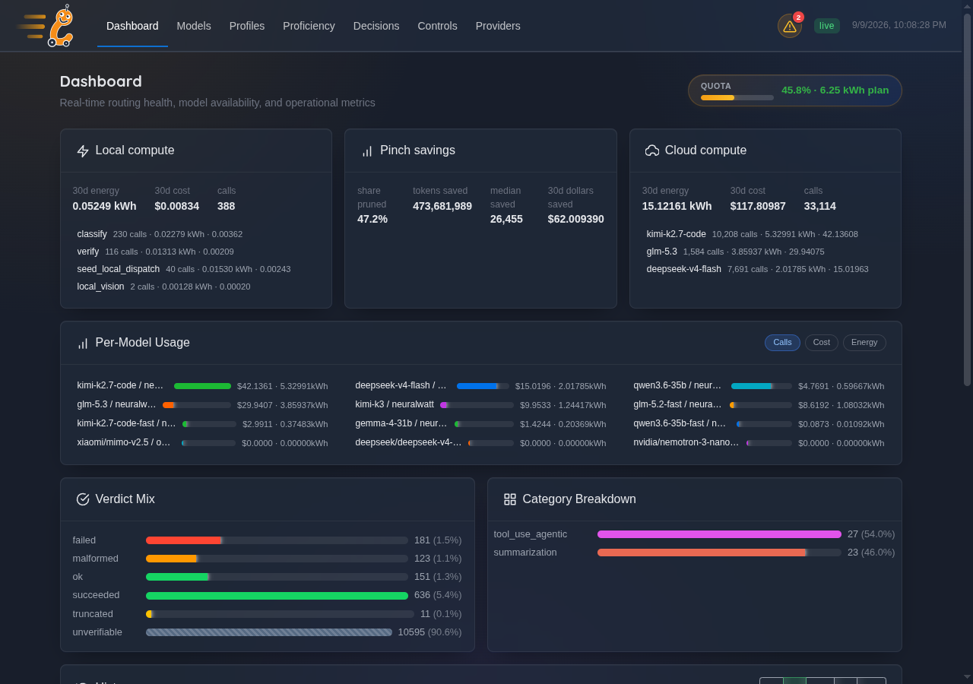
Task: Navigate to the Controls tab
Action: coord(437,26)
